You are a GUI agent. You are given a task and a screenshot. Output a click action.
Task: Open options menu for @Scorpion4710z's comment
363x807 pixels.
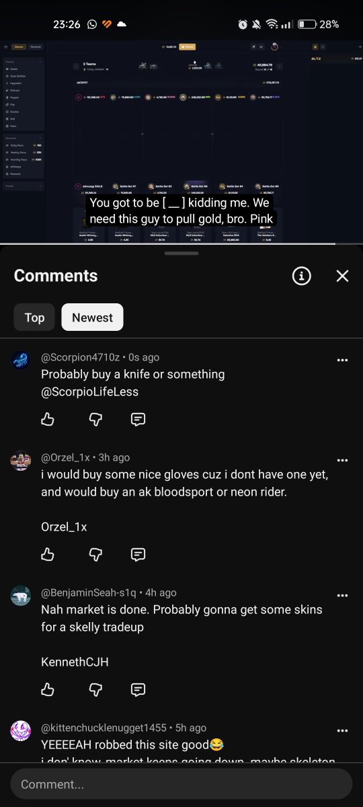coord(342,360)
